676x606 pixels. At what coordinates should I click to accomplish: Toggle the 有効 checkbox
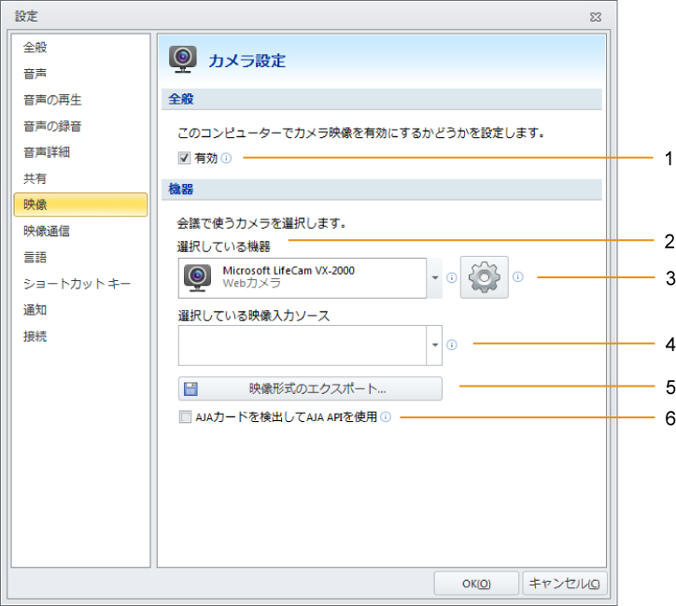click(x=184, y=158)
